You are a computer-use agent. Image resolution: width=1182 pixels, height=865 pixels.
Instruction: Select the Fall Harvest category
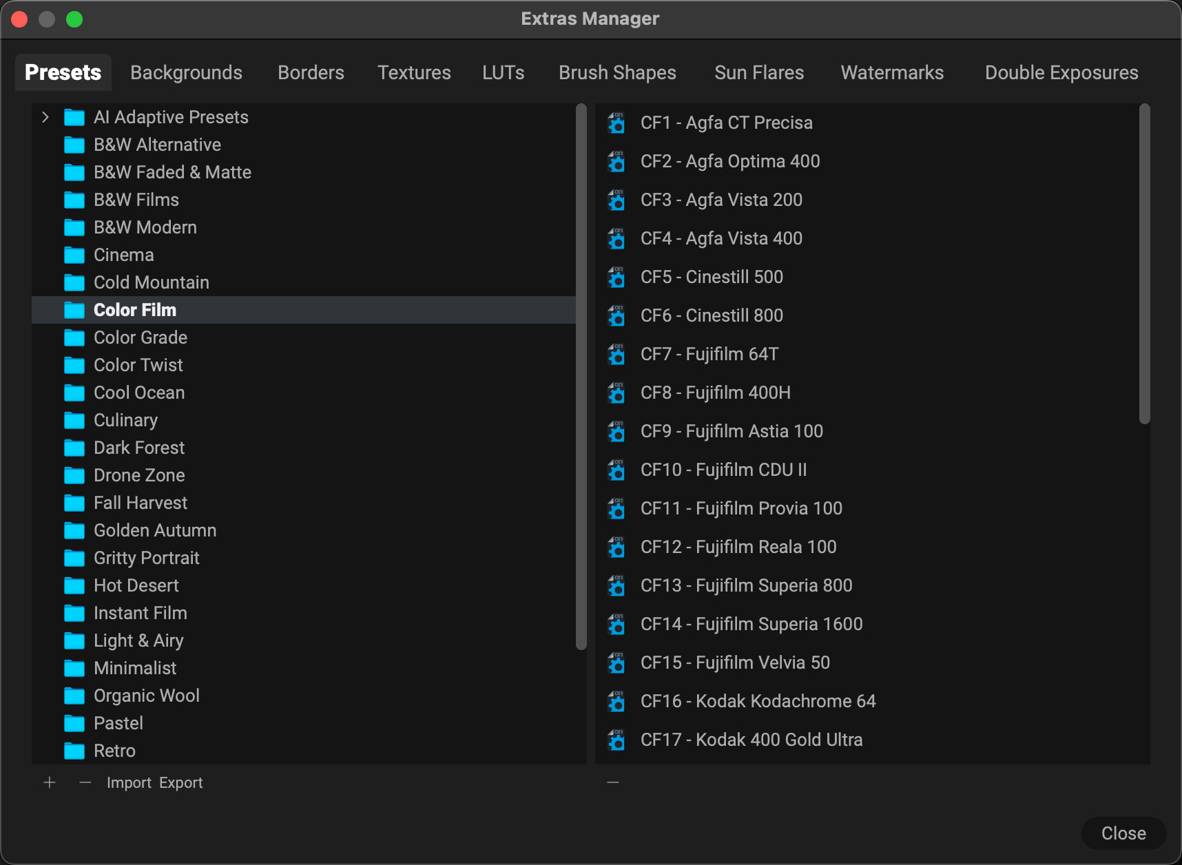click(x=304, y=503)
